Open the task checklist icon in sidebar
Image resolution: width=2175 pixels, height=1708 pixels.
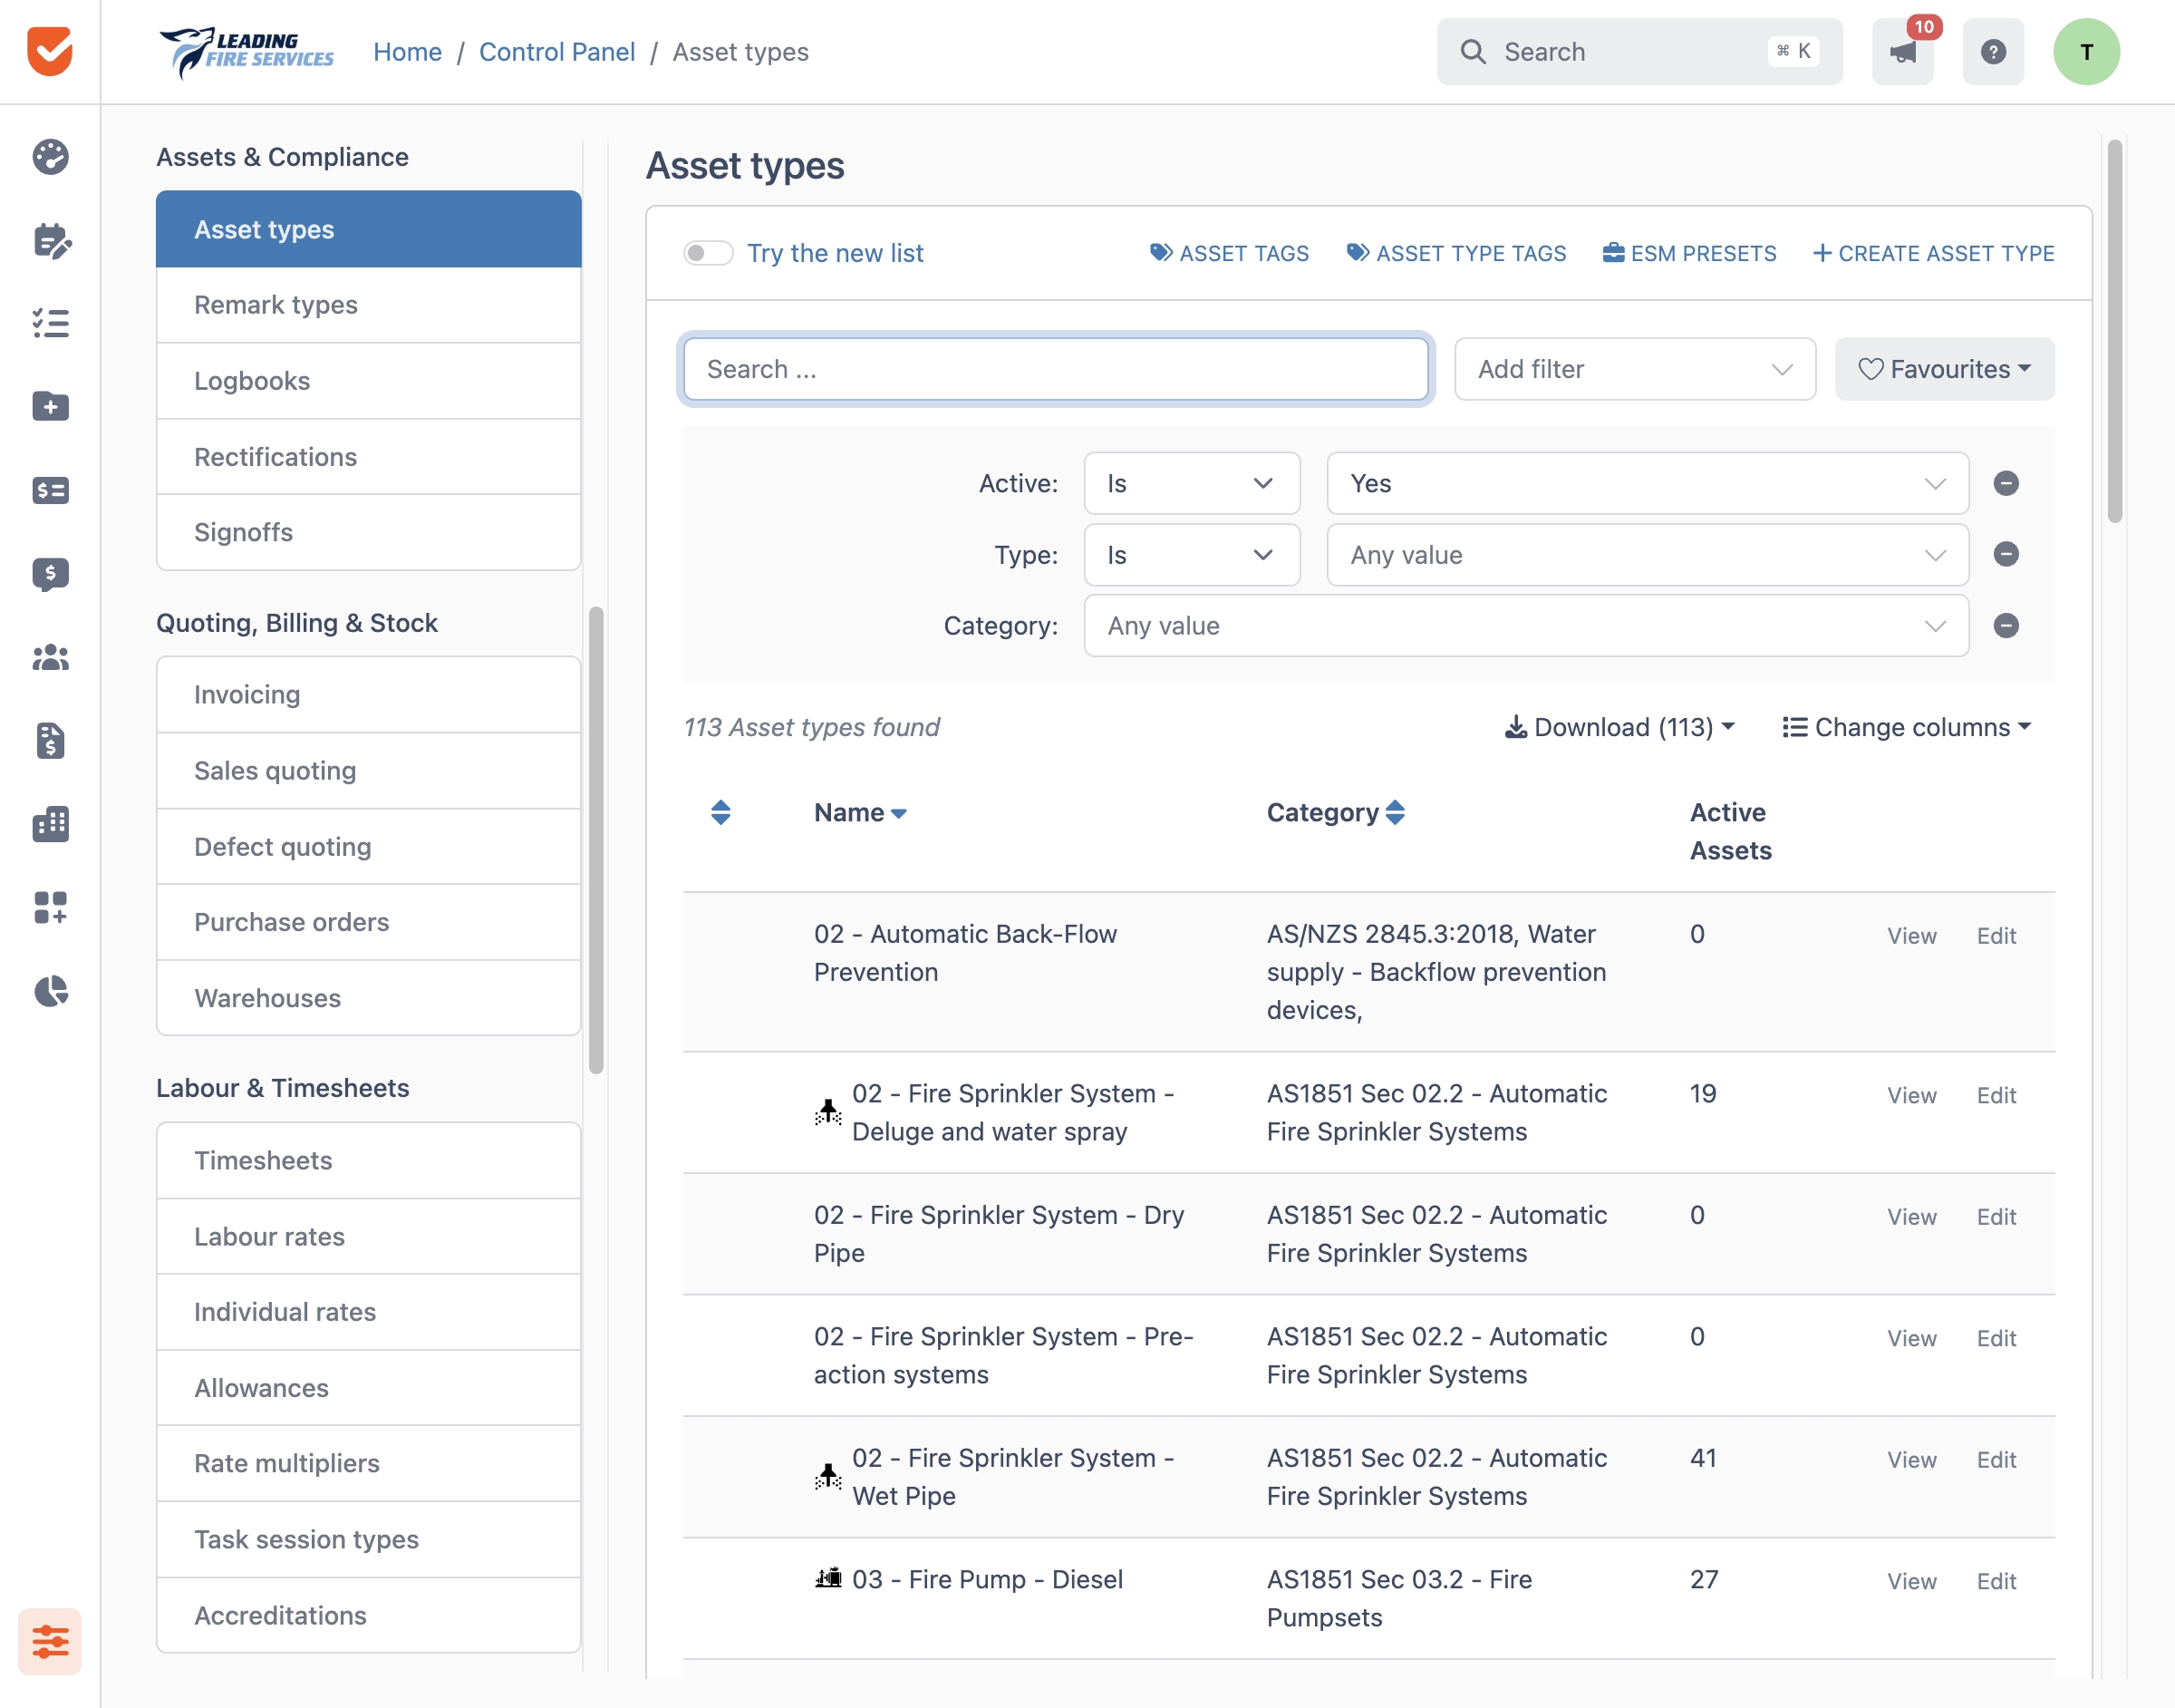50,323
